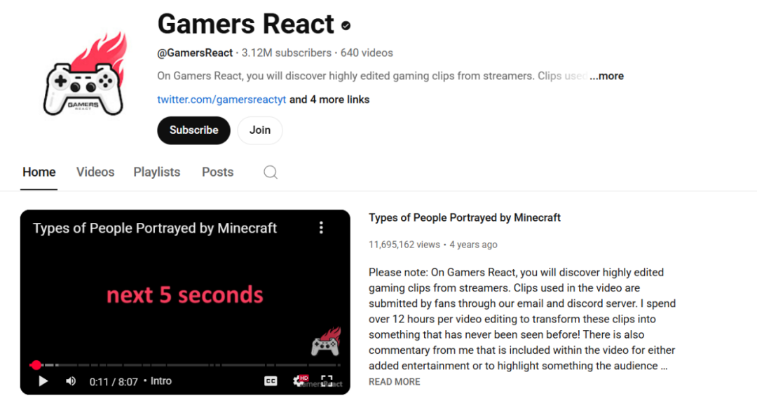Show the "and 4 more links" list
Screen dimensions: 757x410
point(329,100)
